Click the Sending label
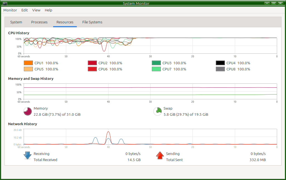This screenshot has width=286, height=180. pos(173,154)
